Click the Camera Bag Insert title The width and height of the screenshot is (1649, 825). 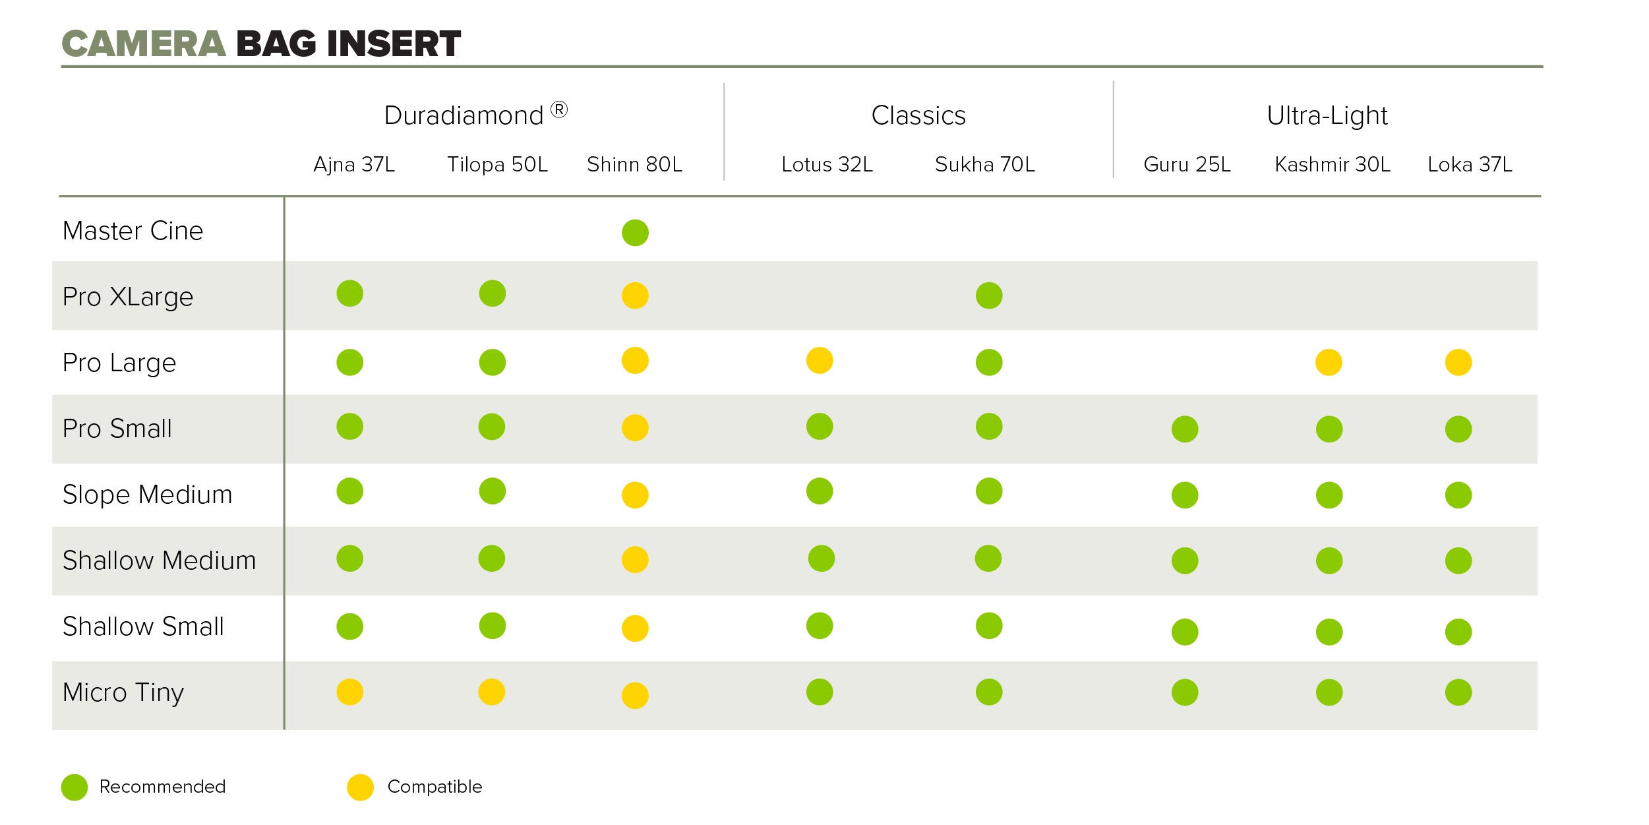tap(261, 44)
